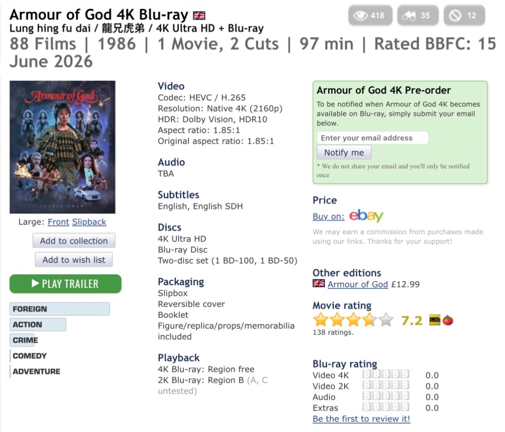Image resolution: width=505 pixels, height=432 pixels.
Task: Click the Rotten Tomatoes icon
Action: pos(448,321)
